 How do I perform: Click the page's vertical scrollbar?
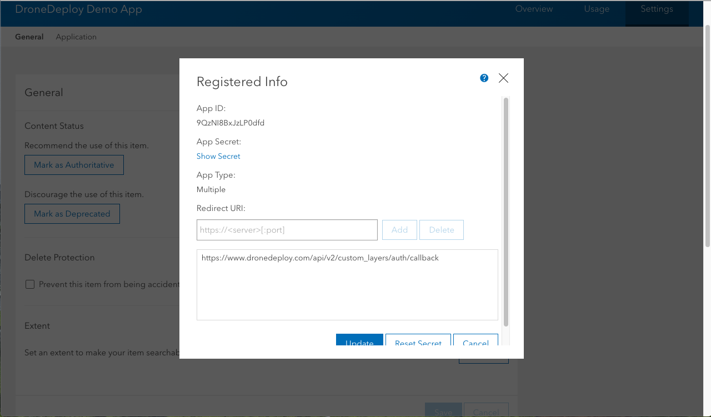click(707, 135)
